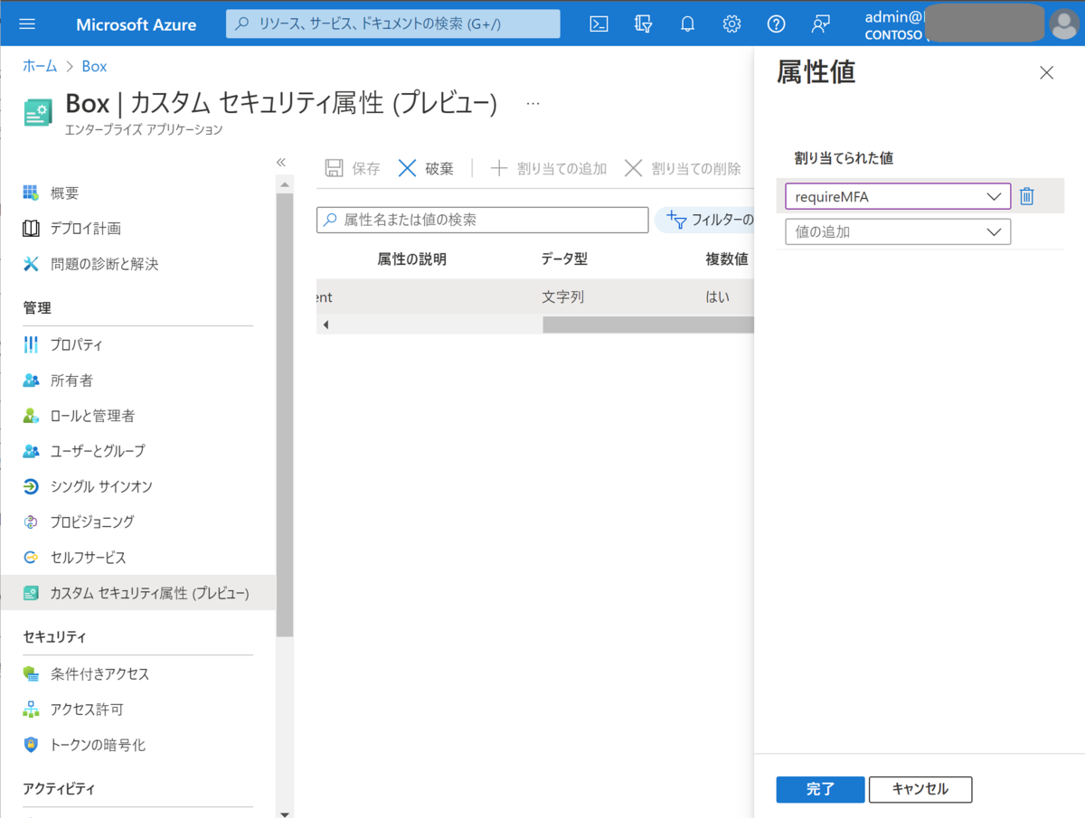Select カスタム セキュリティ属性 (プレビュー) menu item

137,593
